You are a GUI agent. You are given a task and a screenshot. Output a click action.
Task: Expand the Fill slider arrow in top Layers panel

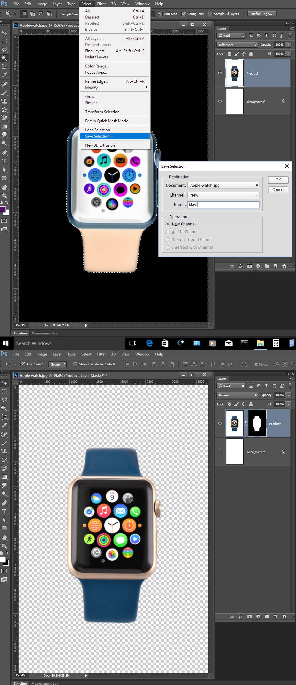coord(289,54)
